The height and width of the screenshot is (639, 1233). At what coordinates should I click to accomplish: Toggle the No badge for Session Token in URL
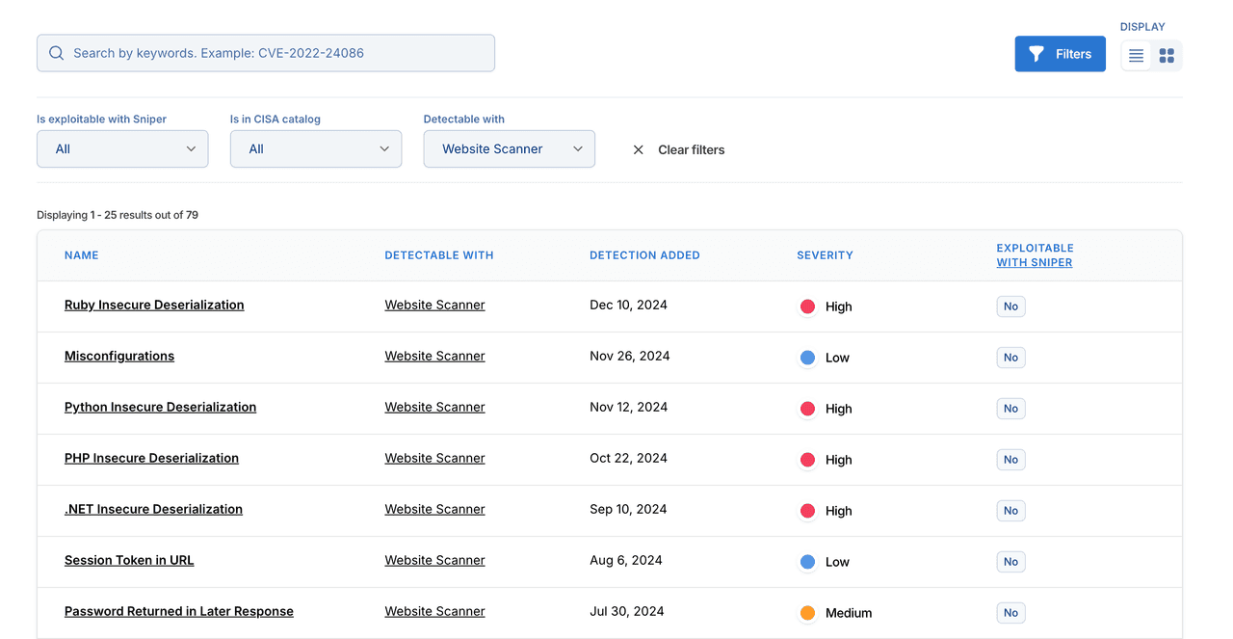(1010, 561)
